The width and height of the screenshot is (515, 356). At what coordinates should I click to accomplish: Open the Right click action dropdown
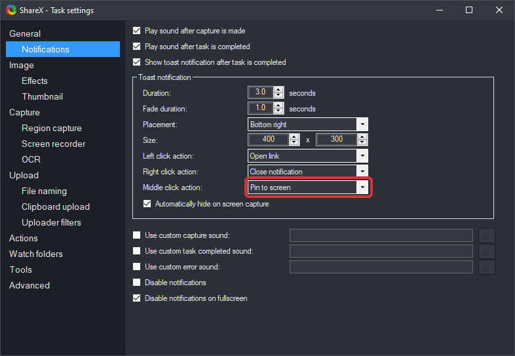(x=308, y=172)
